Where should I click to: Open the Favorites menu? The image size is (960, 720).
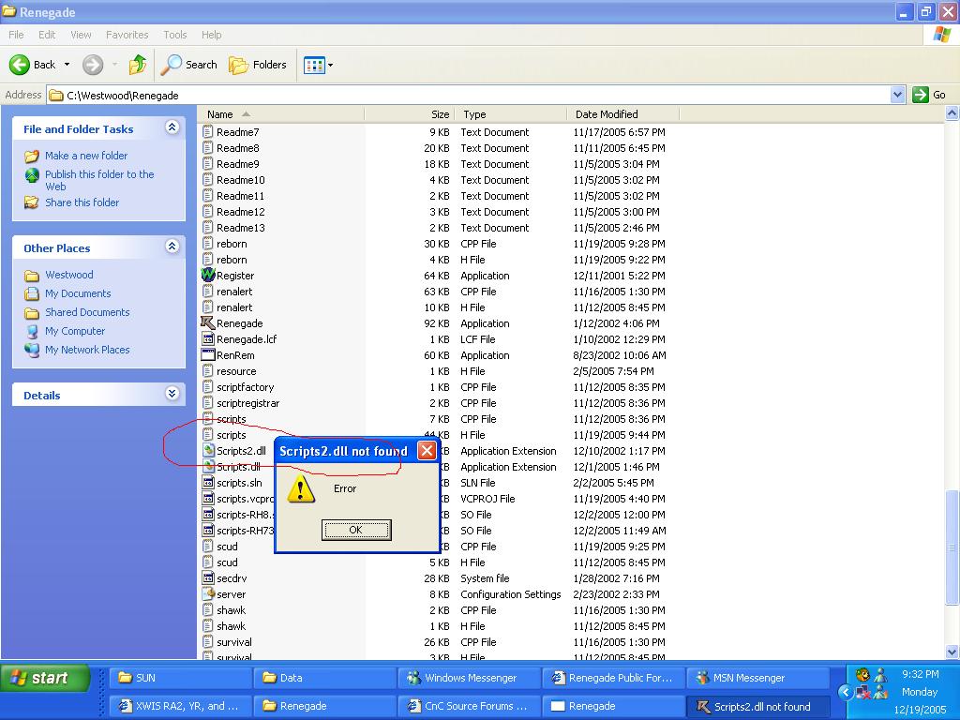pyautogui.click(x=127, y=35)
